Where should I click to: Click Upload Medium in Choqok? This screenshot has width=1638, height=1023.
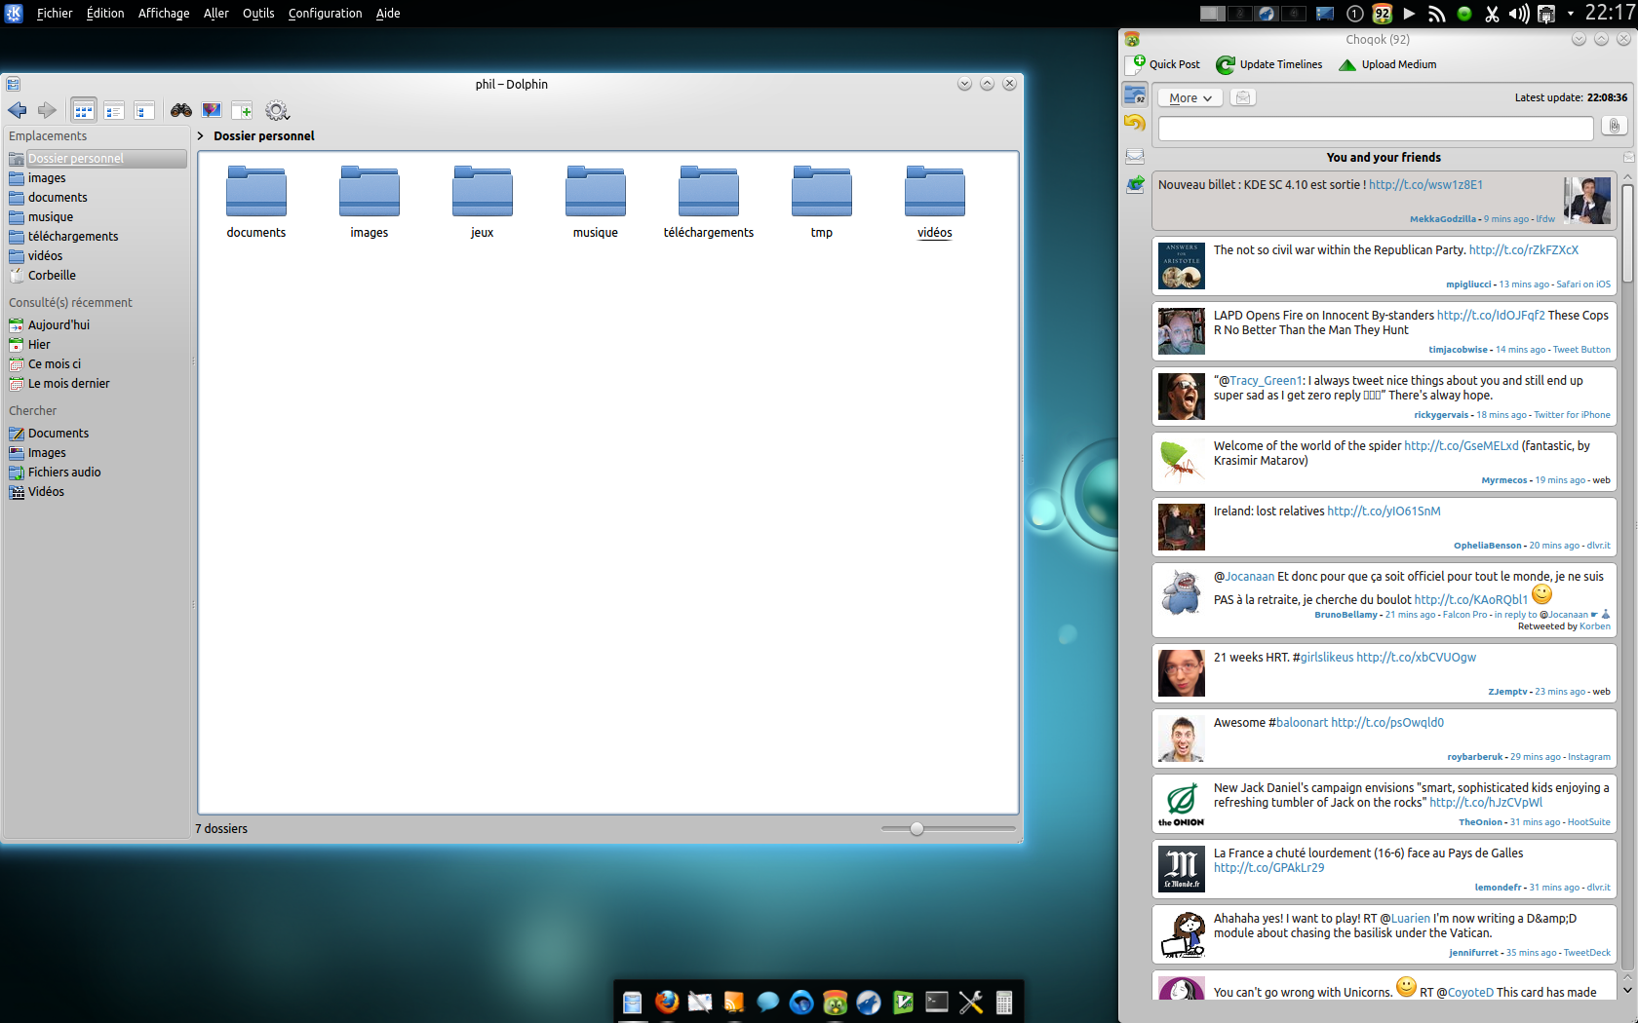[x=1387, y=64]
